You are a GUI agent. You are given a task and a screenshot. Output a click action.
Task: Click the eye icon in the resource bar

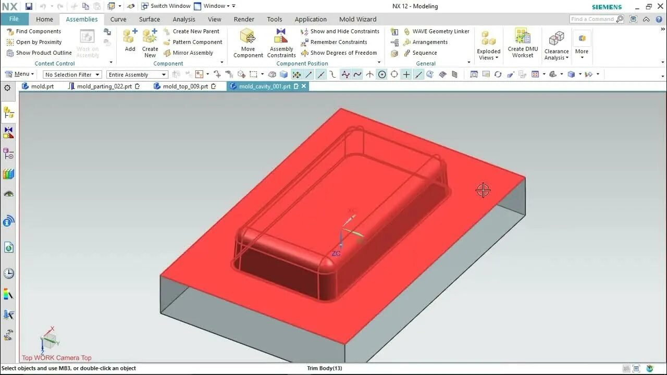tap(8, 194)
